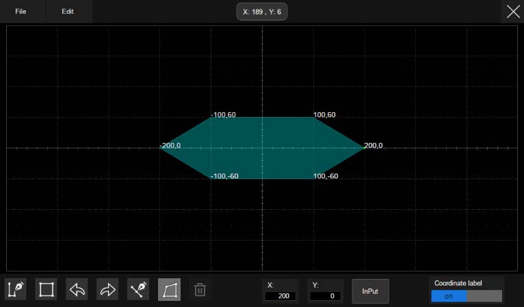Close the mask editor window
This screenshot has height=307, width=524.
click(x=513, y=12)
